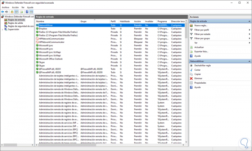252x151 pixels.
Task: Collapse the NetworkMiner actions section
Action: (249, 61)
